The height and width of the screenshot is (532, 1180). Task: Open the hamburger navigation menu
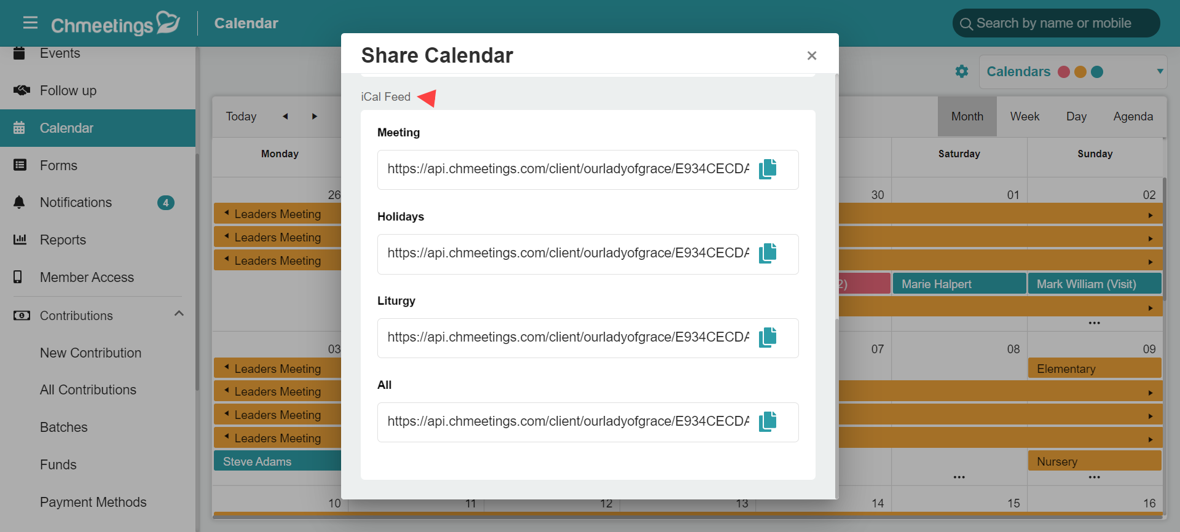[x=30, y=23]
